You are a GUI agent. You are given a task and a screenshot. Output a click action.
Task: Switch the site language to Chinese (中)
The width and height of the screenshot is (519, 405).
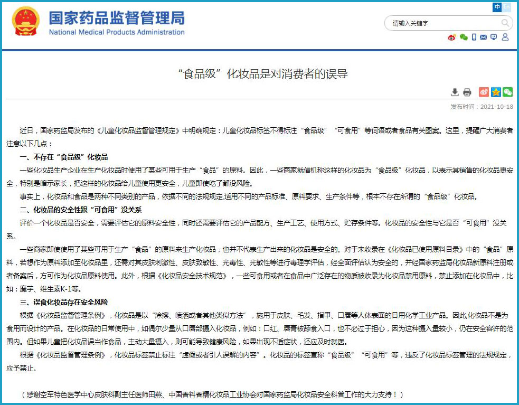coord(497,7)
